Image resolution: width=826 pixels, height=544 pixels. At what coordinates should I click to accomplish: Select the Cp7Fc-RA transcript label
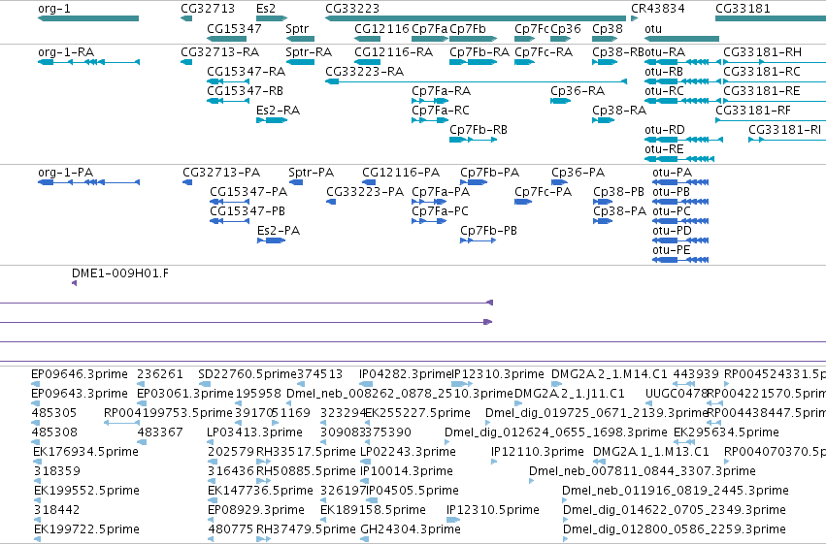pyautogui.click(x=544, y=52)
